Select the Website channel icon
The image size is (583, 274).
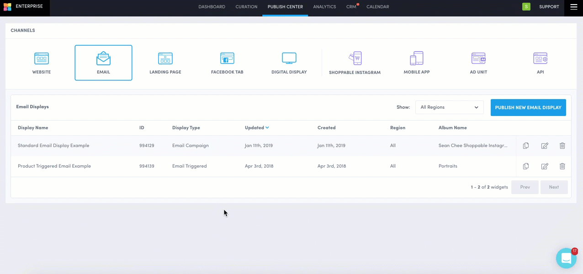click(x=42, y=63)
